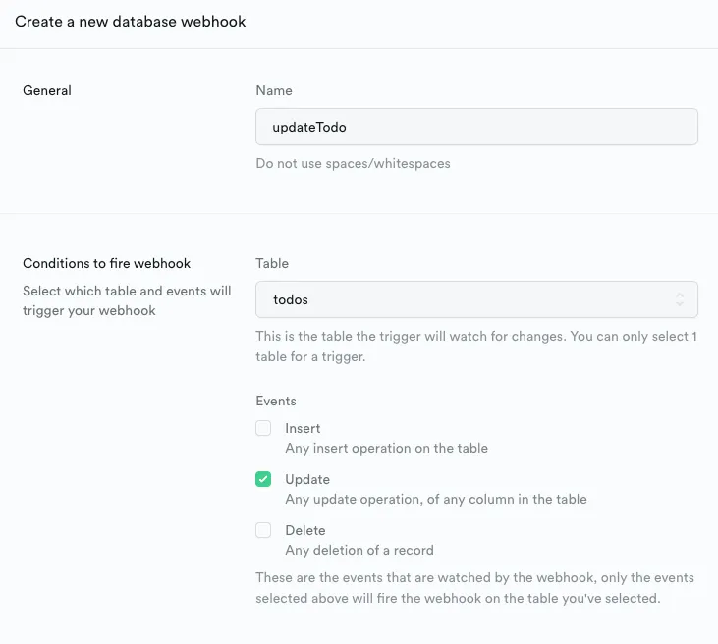Click the Events section label
The image size is (718, 644).
[276, 401]
